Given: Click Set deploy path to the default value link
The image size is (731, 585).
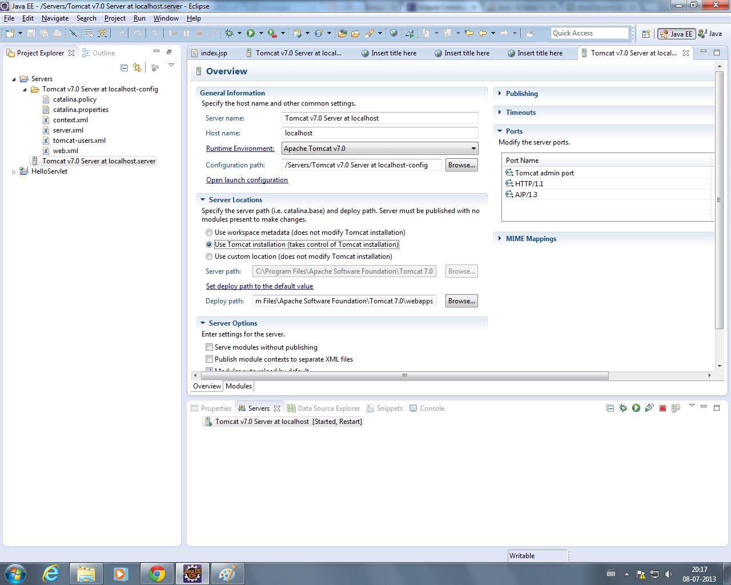Looking at the screenshot, I should click(x=259, y=286).
